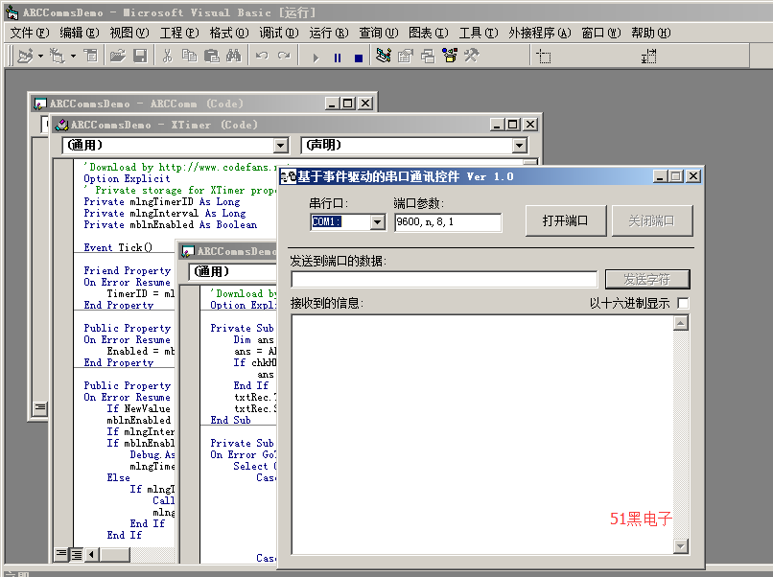Open the 窗口(W) menu
Screen dimensions: 773x577
click(600, 33)
